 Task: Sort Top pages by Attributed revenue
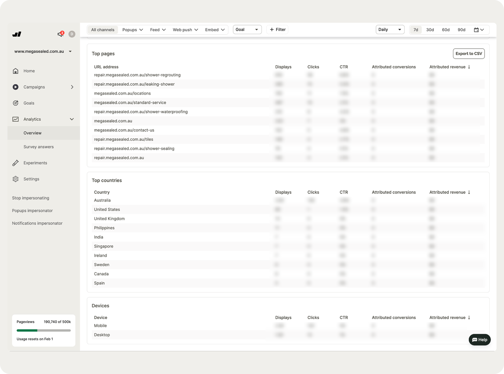(449, 67)
